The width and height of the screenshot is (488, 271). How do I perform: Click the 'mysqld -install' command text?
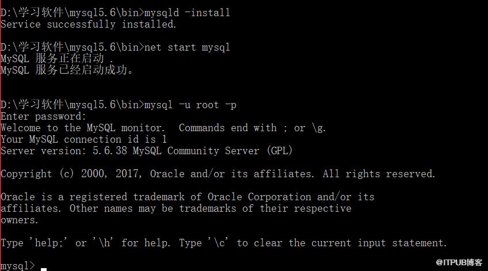(187, 13)
